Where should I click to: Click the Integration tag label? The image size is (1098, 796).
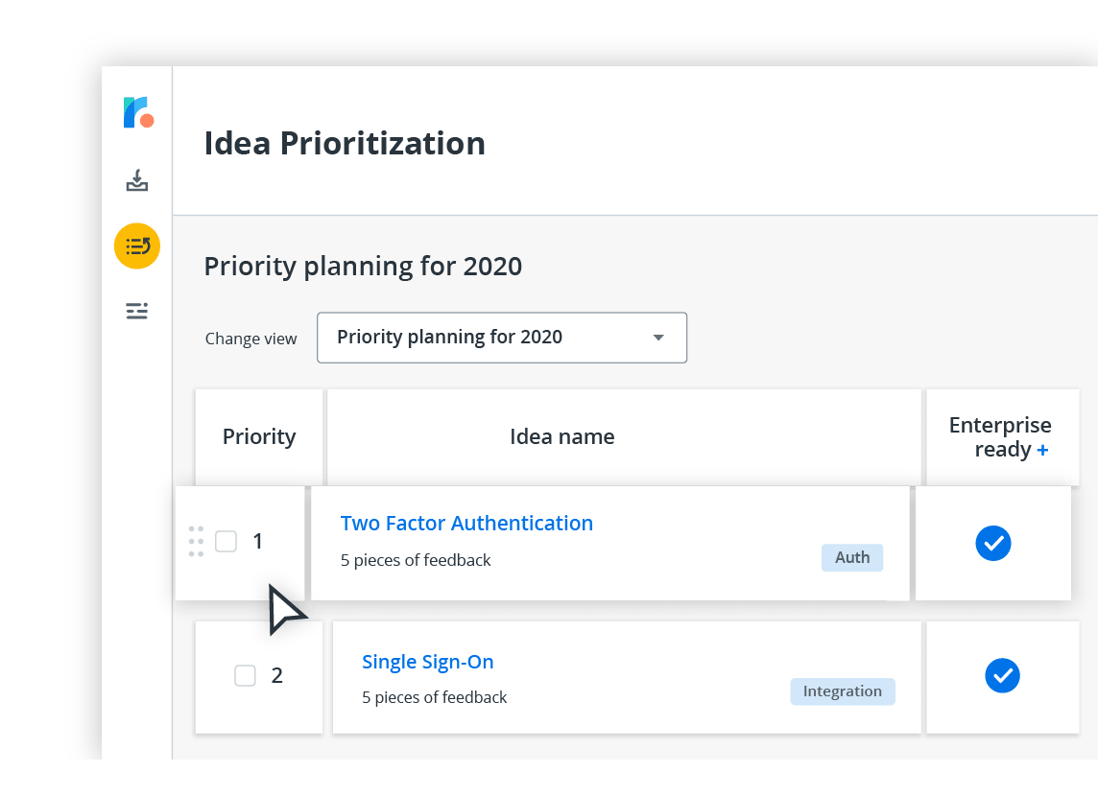[842, 691]
